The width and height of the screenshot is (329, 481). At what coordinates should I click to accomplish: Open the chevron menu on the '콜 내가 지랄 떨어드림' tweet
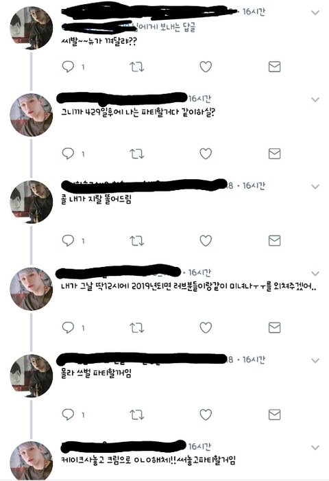(315, 187)
